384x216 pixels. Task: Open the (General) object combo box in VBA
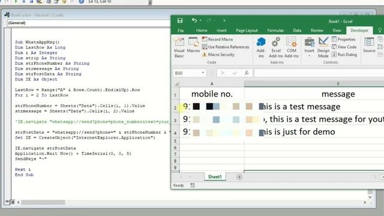pyautogui.click(x=88, y=23)
